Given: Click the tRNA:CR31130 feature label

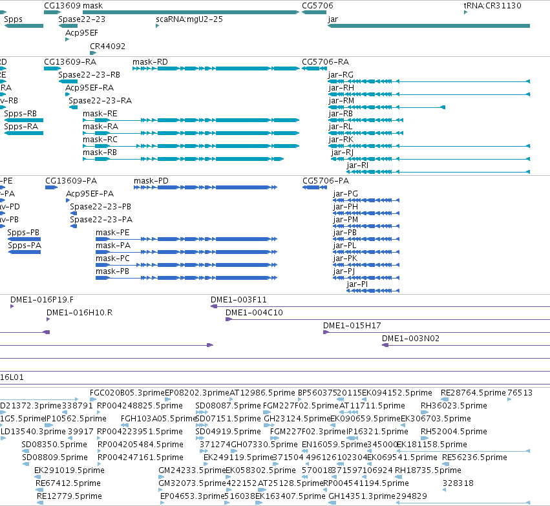Looking at the screenshot, I should 492,6.
